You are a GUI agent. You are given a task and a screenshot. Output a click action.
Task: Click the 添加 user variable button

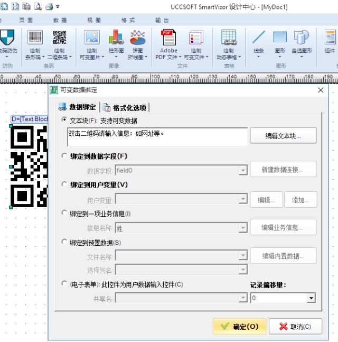pos(301,200)
